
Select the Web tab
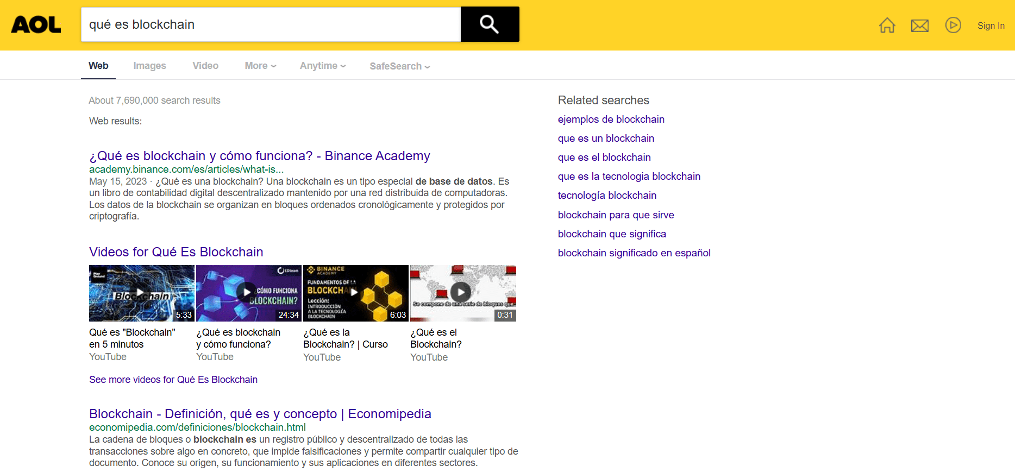98,66
